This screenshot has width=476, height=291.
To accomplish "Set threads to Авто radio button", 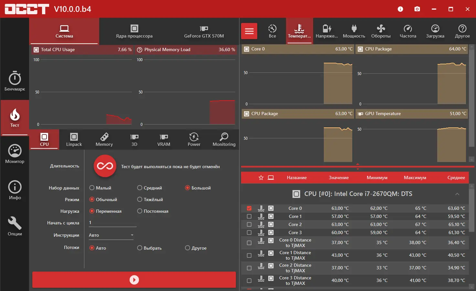I will click(98, 248).
